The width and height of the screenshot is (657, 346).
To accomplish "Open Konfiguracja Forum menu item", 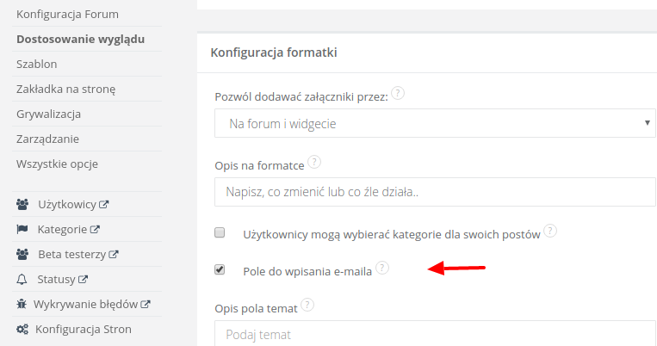I will point(67,15).
